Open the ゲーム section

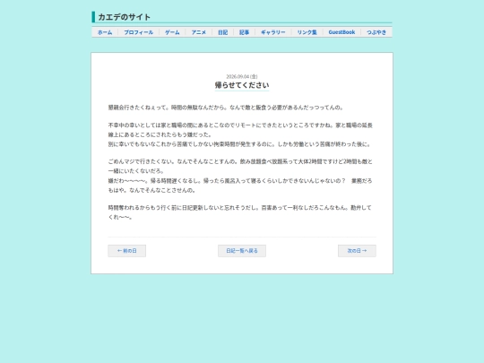tap(172, 32)
